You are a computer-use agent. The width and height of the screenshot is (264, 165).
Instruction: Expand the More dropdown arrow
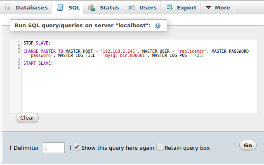point(208,7)
